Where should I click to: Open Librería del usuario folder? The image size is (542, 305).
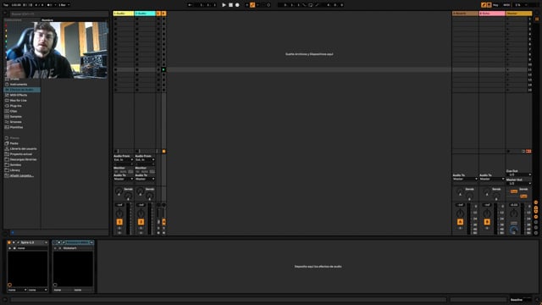click(23, 149)
